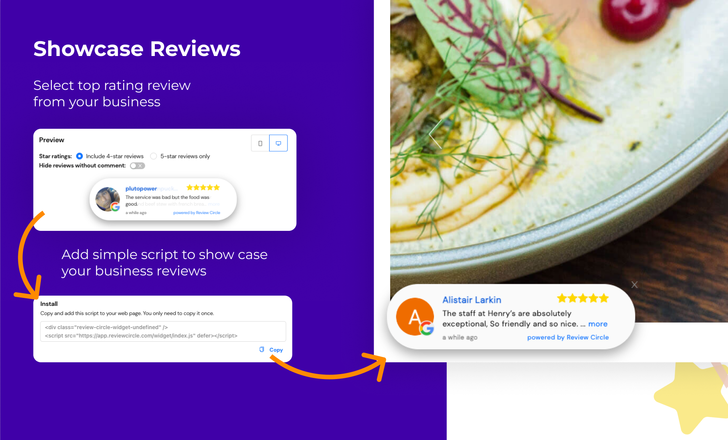Click the orange A avatar with Google badge

(415, 317)
